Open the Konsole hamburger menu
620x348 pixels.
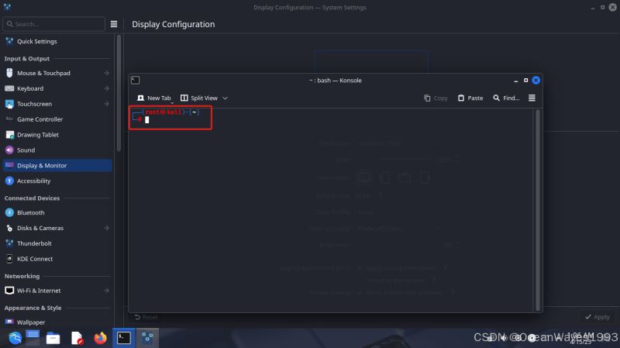[x=532, y=98]
